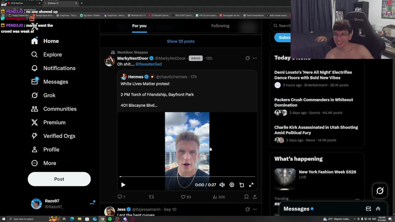Open Profile in the sidebar
Screen dimensions: 395x222
coord(45,150)
